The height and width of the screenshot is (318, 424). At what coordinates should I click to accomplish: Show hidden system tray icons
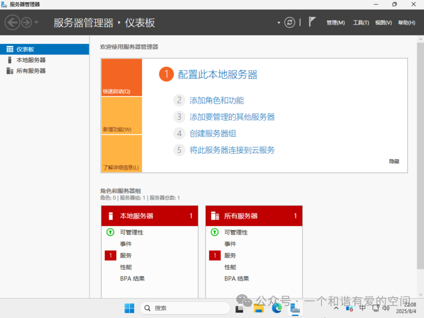point(336,308)
